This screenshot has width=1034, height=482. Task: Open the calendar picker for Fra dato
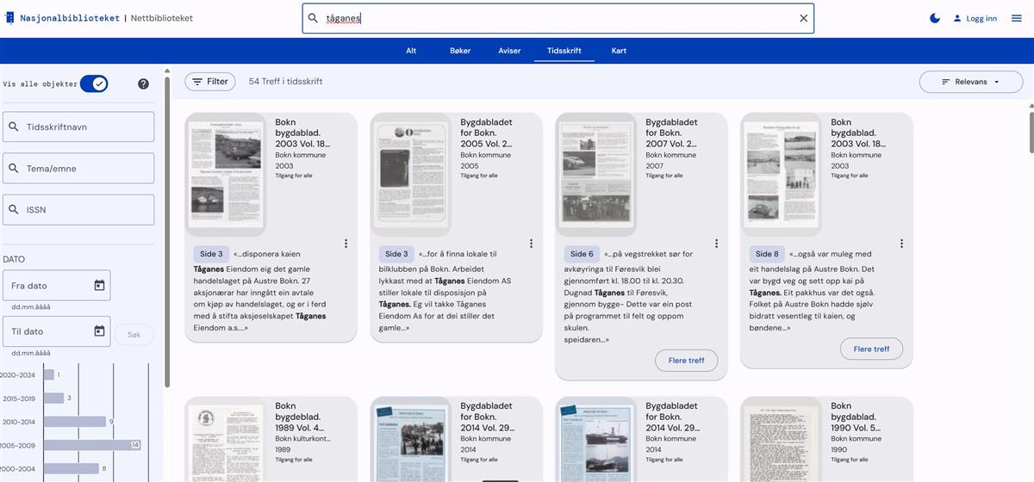point(99,286)
